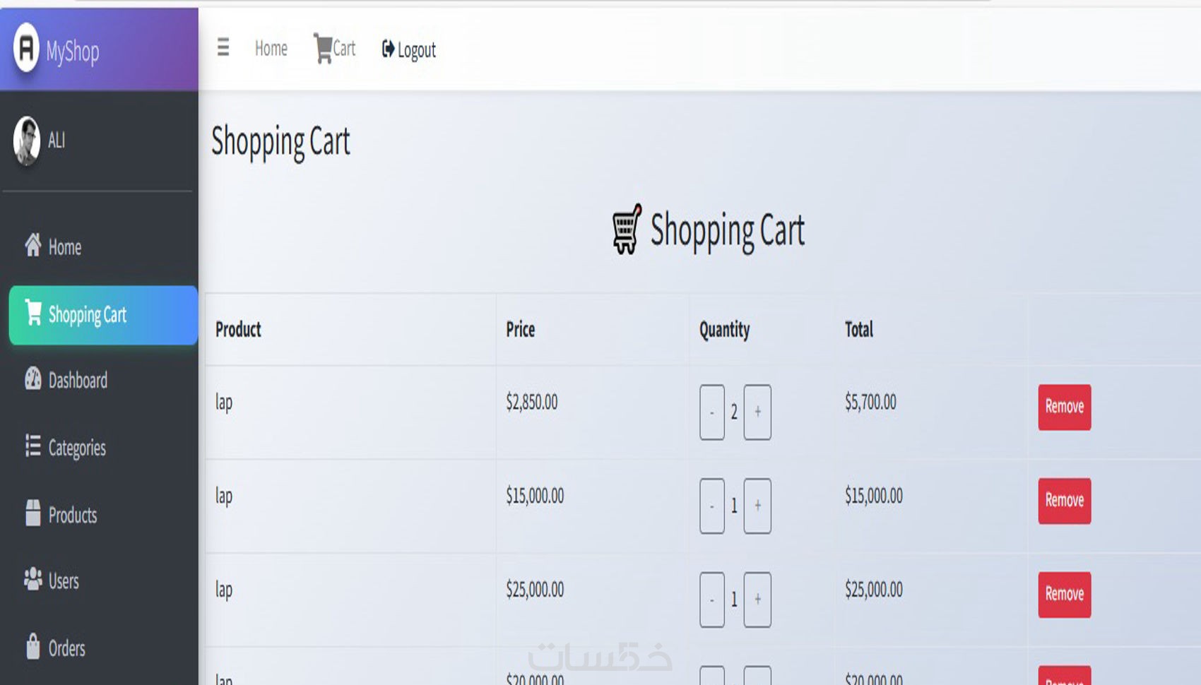This screenshot has width=1201, height=685.
Task: Open the Home link in top navbar
Action: (x=271, y=49)
